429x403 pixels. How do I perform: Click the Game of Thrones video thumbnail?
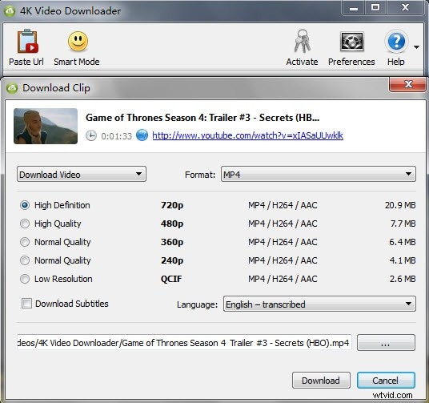pyautogui.click(x=46, y=126)
